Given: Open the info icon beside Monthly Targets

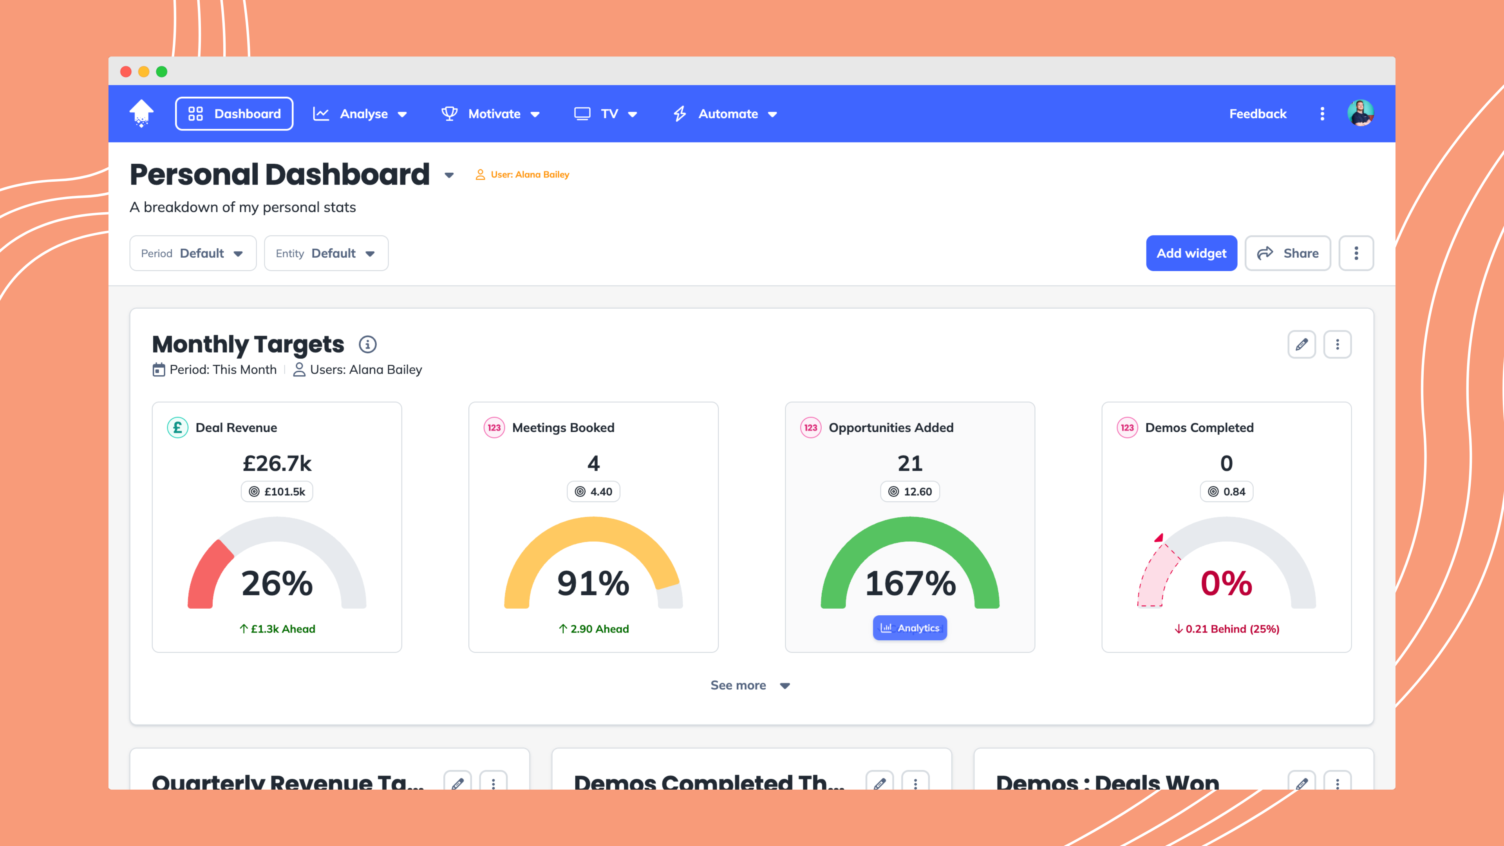Looking at the screenshot, I should point(367,344).
